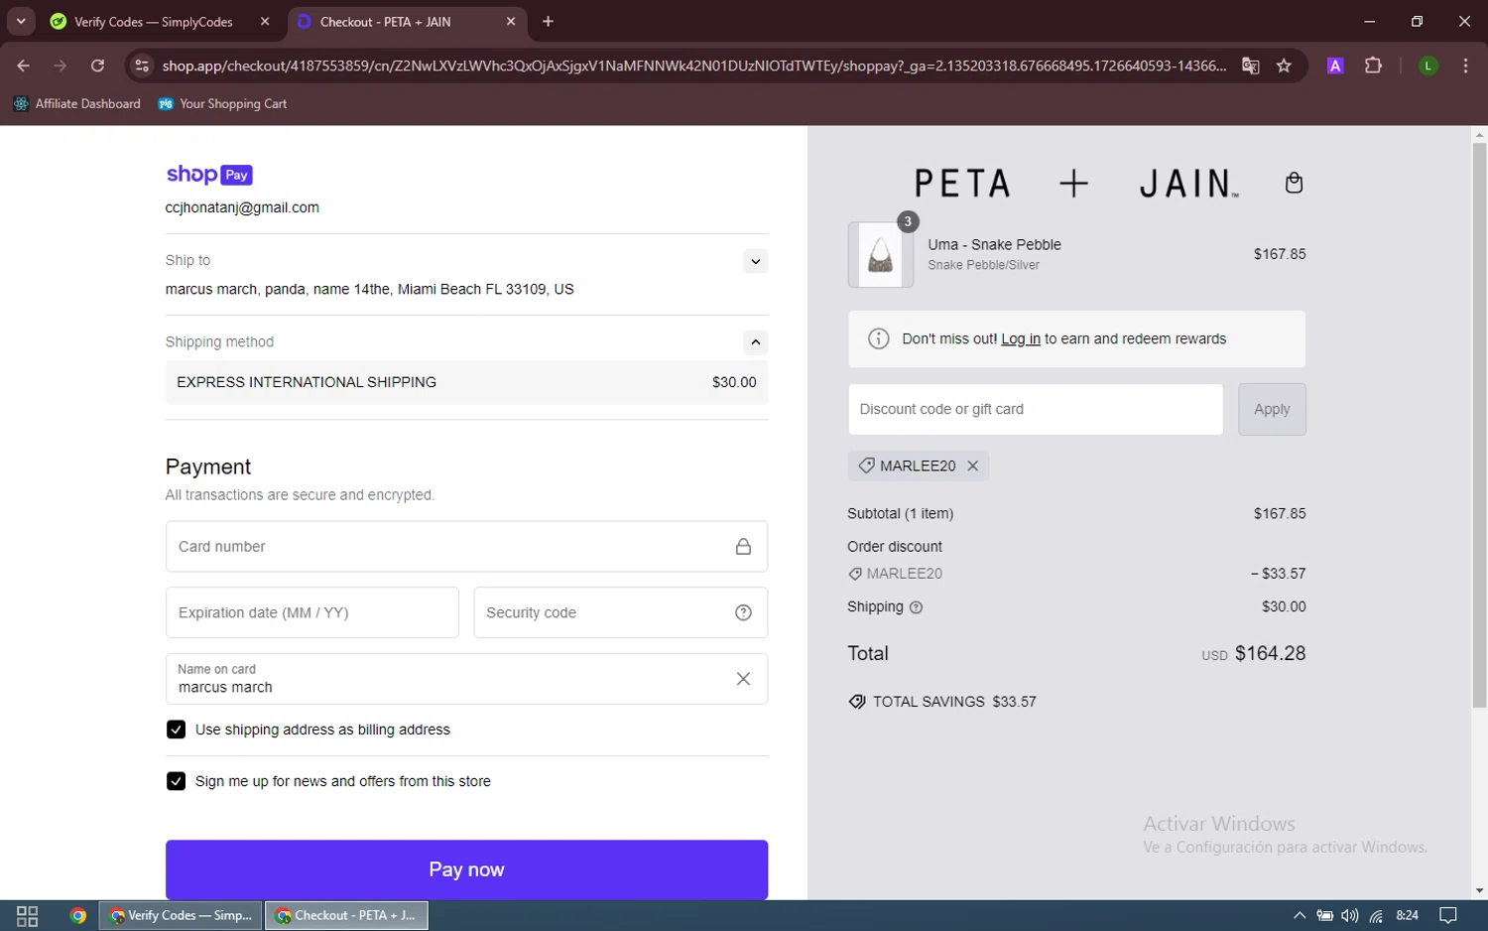Screen dimensions: 1488x931
Task: Click Checkout PETA taskbar window button
Action: point(346,916)
